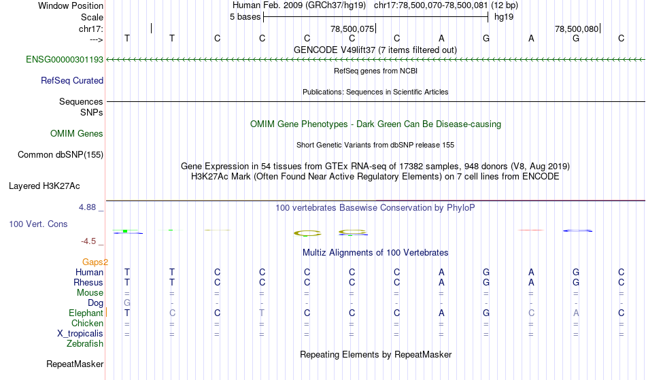Click the 78,500,075 ruler position marker
Viewport: 646px width, 380px height.
tap(353, 29)
